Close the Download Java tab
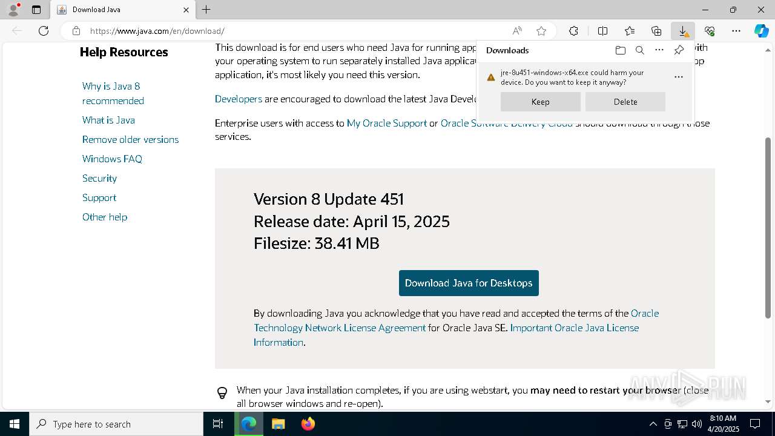Image resolution: width=775 pixels, height=436 pixels. pyautogui.click(x=186, y=10)
